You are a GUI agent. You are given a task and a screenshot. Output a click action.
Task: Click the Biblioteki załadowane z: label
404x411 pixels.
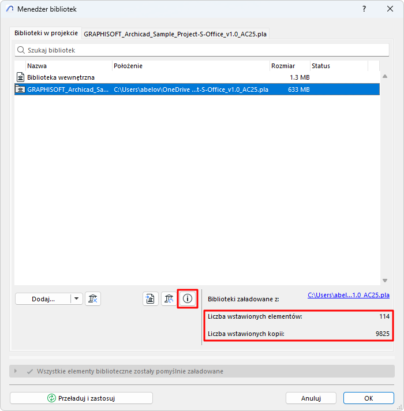pos(244,299)
